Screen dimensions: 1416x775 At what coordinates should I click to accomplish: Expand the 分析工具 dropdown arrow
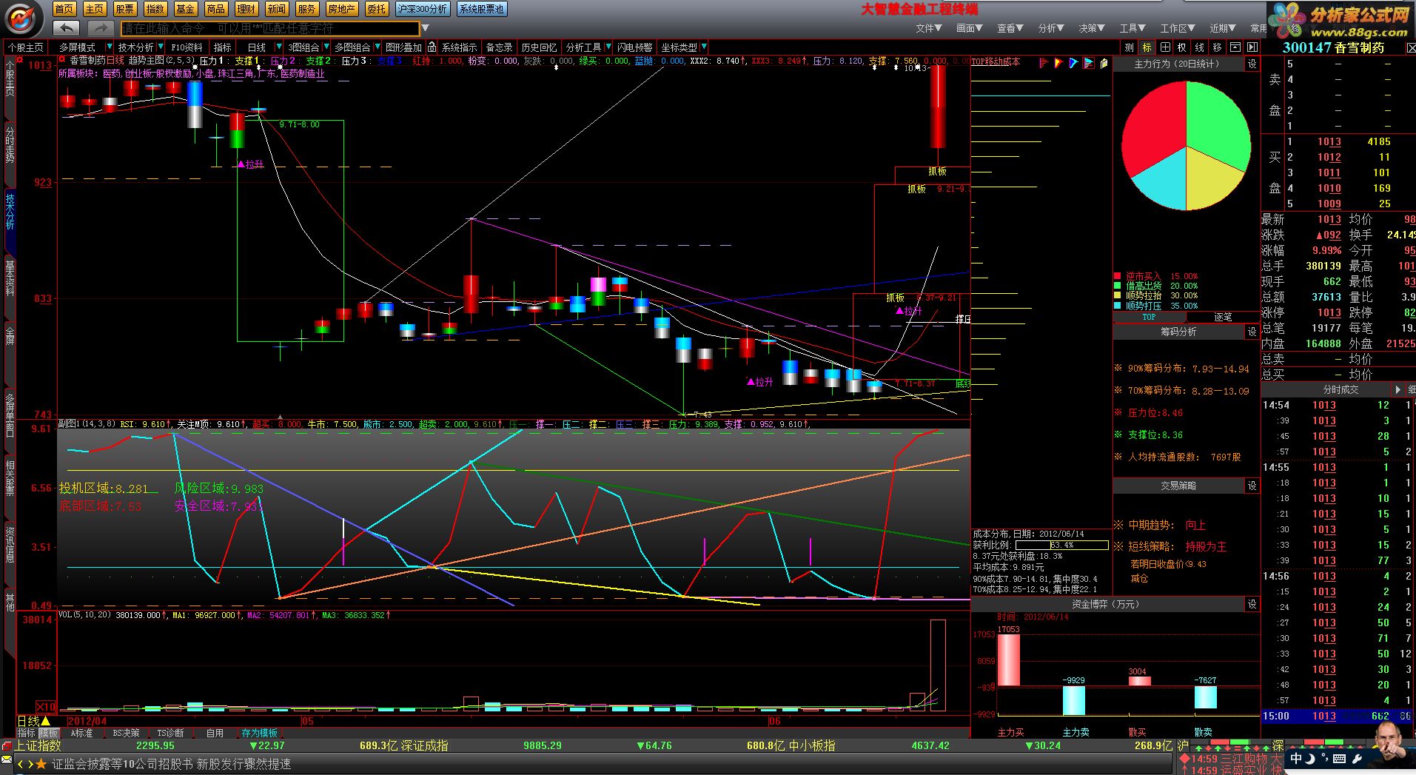(608, 47)
